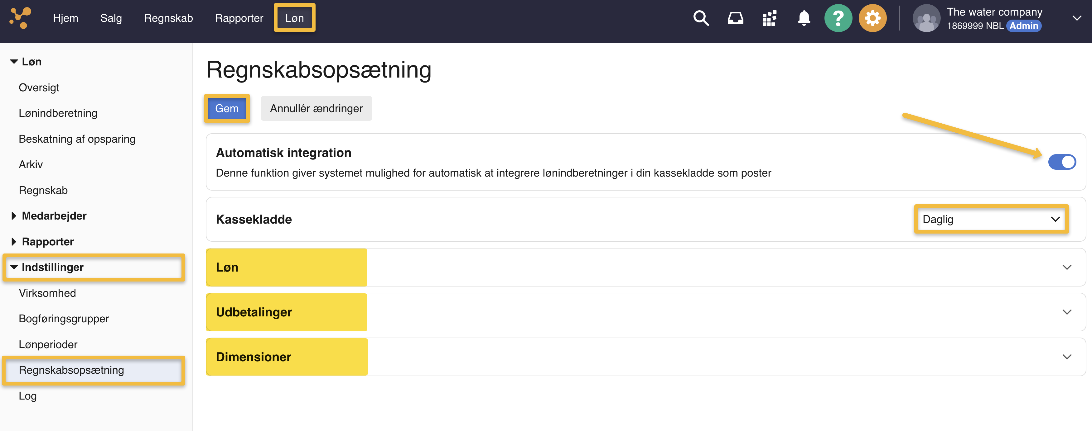1092x431 pixels.
Task: Click the notifications bell icon
Action: [804, 18]
